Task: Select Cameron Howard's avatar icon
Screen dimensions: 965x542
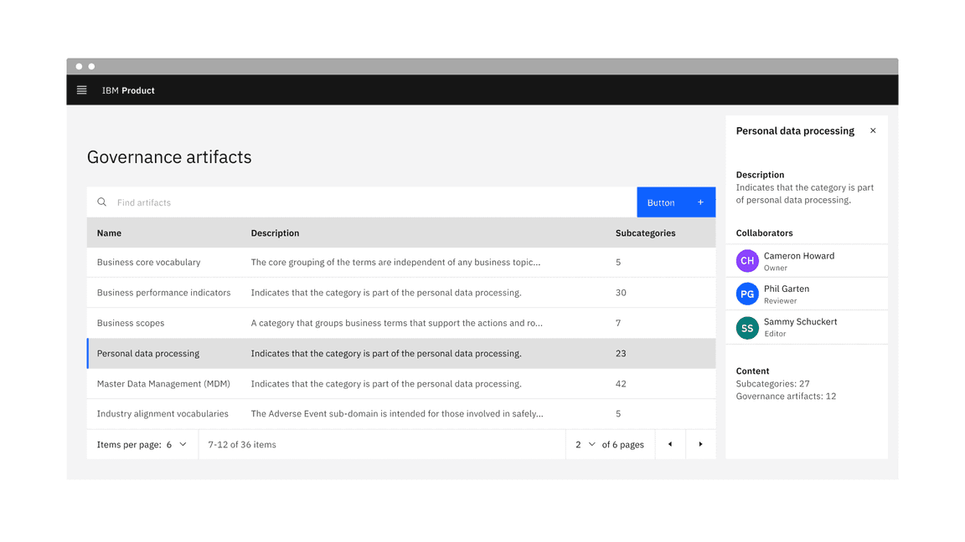Action: [x=746, y=260]
